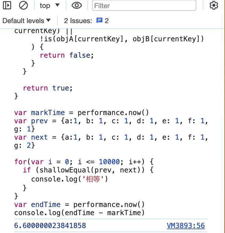Click 'console.log(endTime - markTime)' line
Screen dimensions: 225x233
click(x=79, y=213)
